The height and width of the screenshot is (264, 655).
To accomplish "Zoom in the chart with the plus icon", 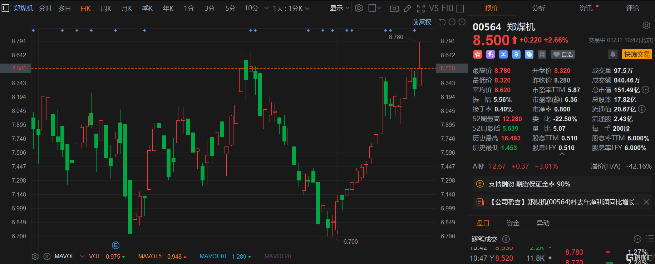I will (x=462, y=22).
